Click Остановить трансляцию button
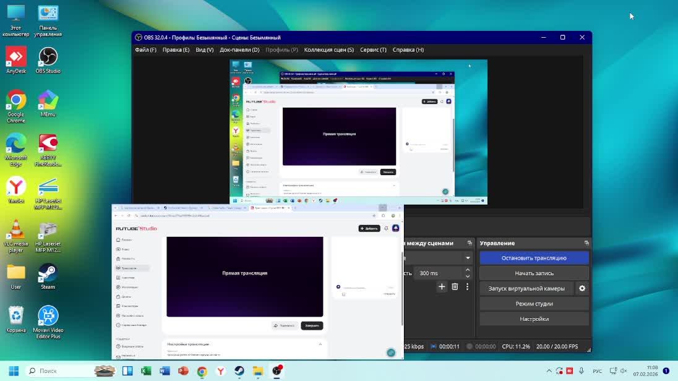The width and height of the screenshot is (678, 381). pyautogui.click(x=534, y=258)
